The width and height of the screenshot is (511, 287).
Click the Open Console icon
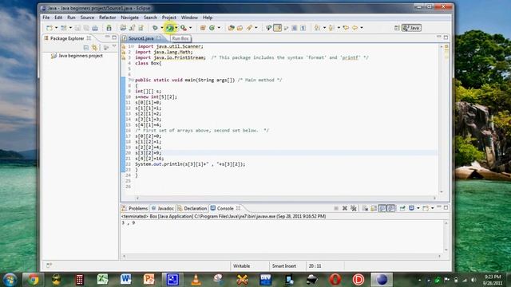tap(426, 208)
